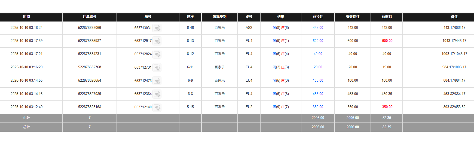Click the replay icon beside round 653713031
The height and width of the screenshot is (141, 474).
pos(157,28)
